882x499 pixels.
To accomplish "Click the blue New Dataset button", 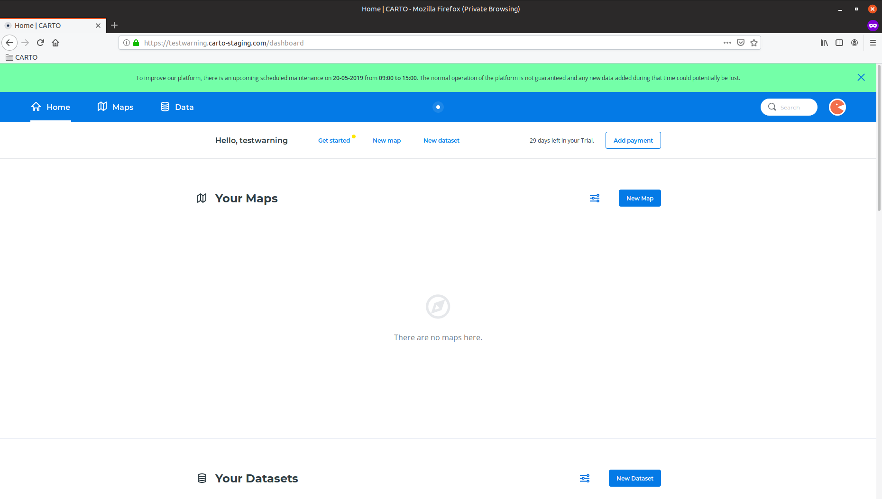I will point(635,478).
